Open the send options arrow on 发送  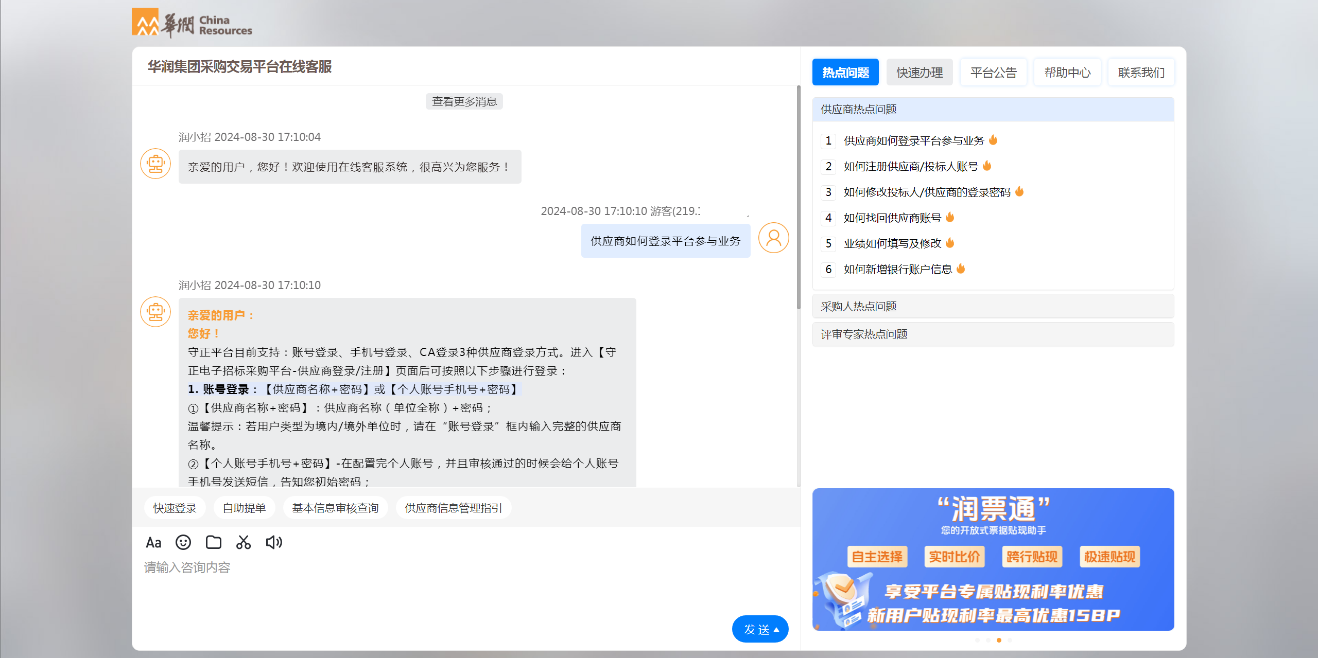tap(777, 629)
